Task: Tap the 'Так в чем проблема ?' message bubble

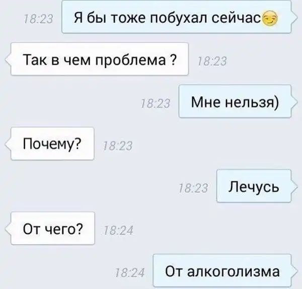Action: tap(100, 59)
